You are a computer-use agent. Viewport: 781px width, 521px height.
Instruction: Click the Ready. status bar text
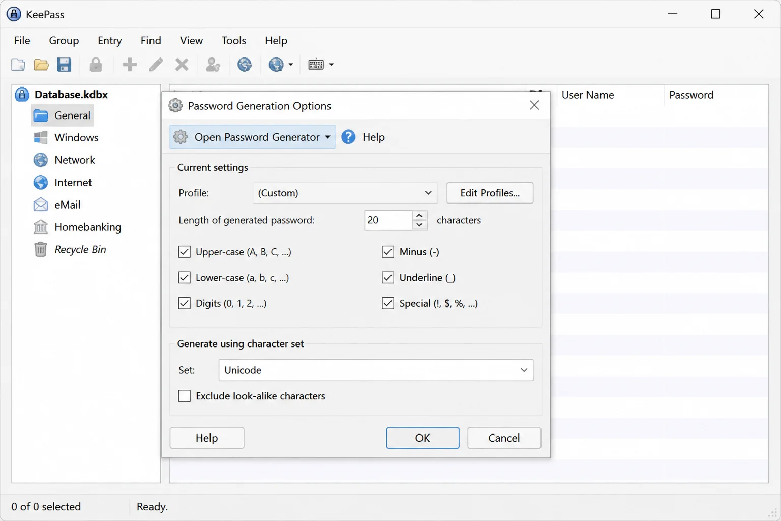153,507
